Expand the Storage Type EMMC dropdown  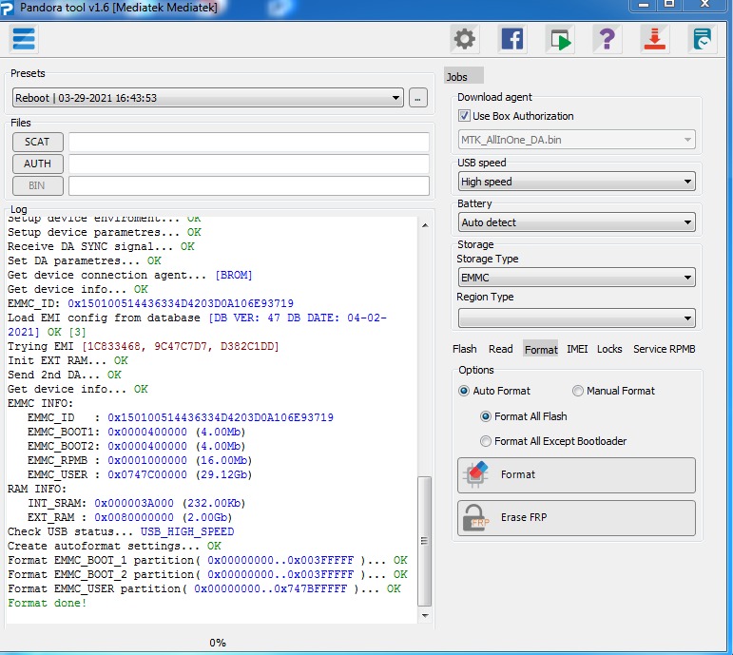tap(576, 278)
